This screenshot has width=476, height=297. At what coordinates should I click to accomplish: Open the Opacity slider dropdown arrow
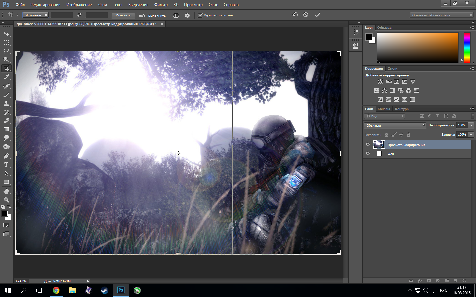[x=471, y=125]
